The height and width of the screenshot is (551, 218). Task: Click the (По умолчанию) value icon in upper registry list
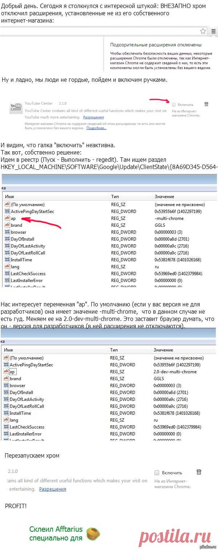point(7,204)
